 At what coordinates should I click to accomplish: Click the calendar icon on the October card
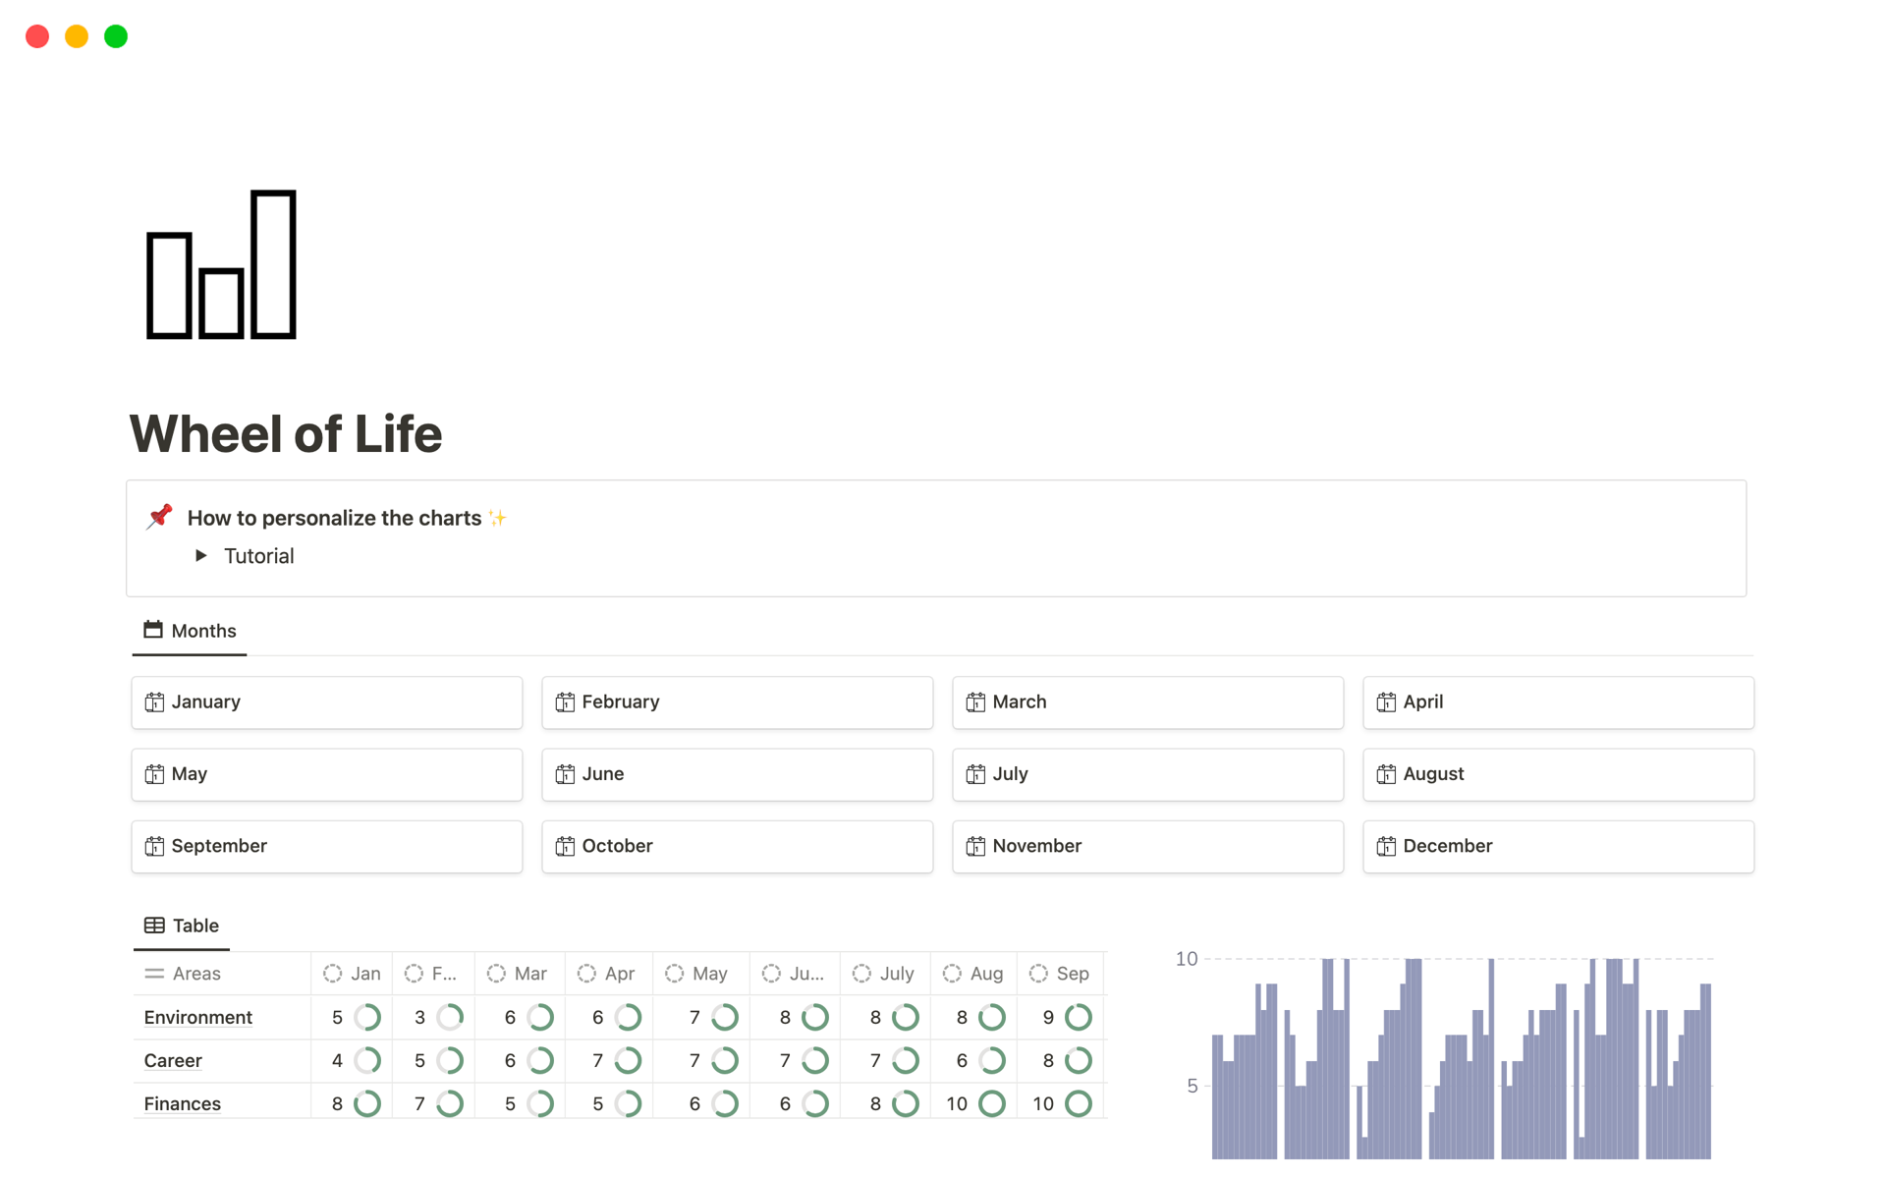(x=565, y=846)
